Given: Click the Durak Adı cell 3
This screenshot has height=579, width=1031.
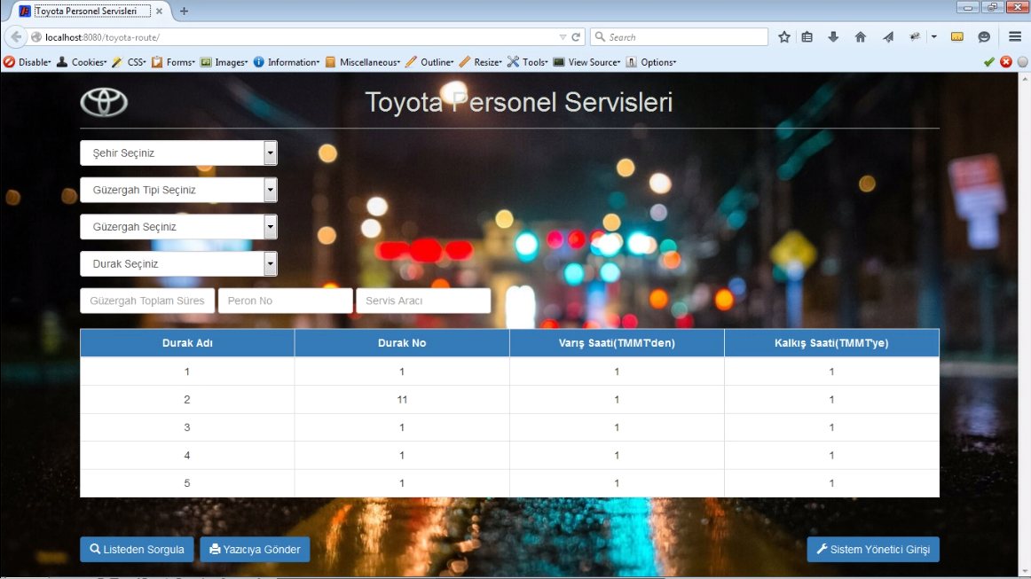Looking at the screenshot, I should (187, 427).
